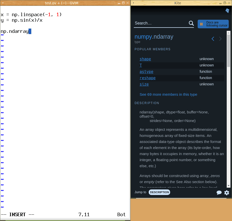
Task: Close the Kite window
Action: tap(229, 3)
